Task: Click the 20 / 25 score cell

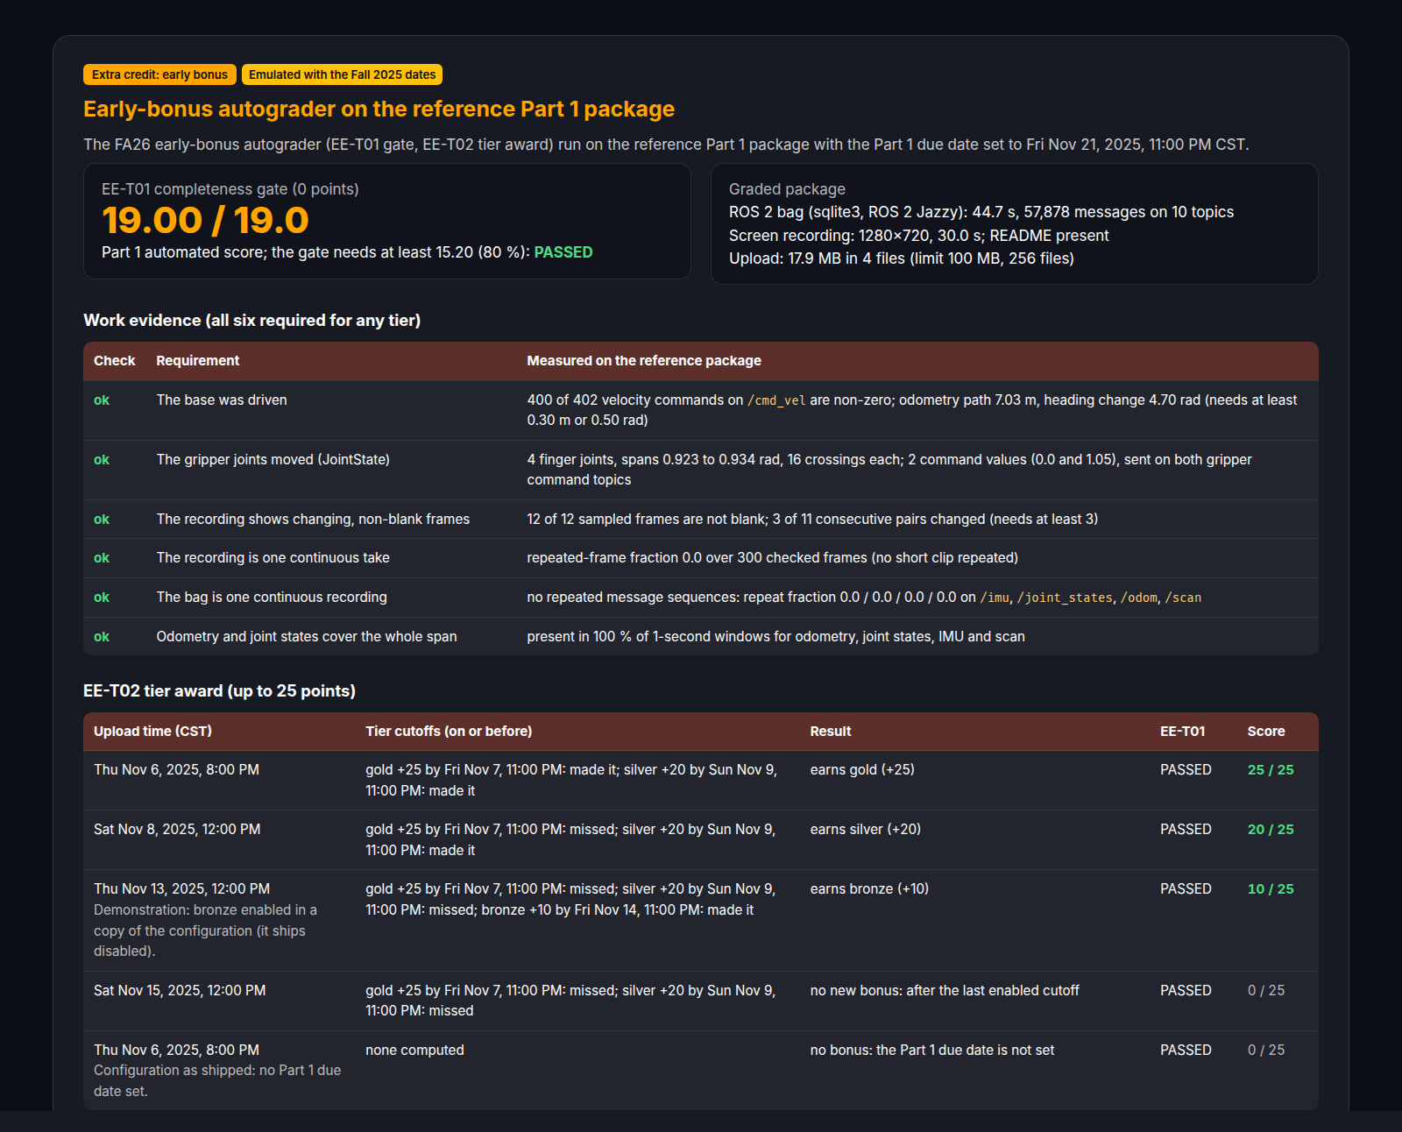Action: [1271, 830]
